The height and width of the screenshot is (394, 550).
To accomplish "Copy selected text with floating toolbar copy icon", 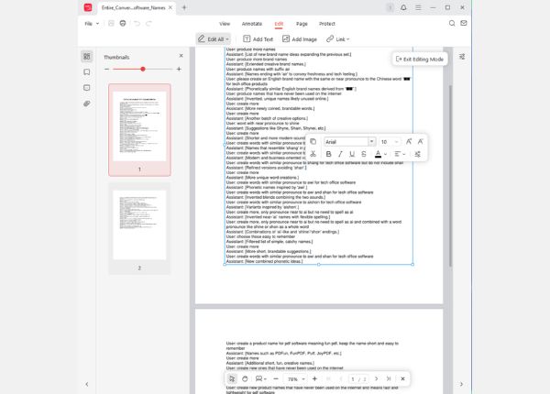I will click(313, 142).
